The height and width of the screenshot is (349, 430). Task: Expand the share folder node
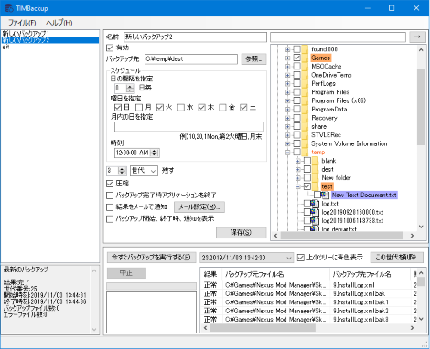[x=287, y=126]
